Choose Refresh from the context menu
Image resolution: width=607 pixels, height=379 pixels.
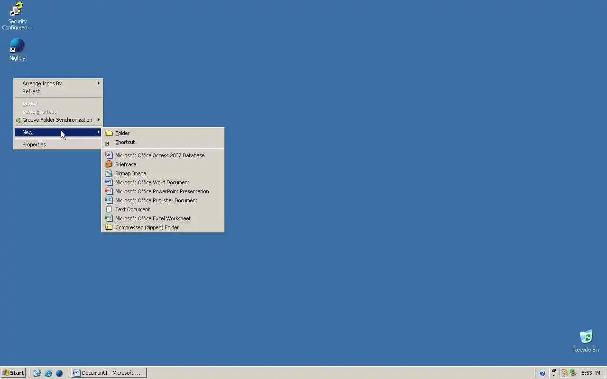58,91
